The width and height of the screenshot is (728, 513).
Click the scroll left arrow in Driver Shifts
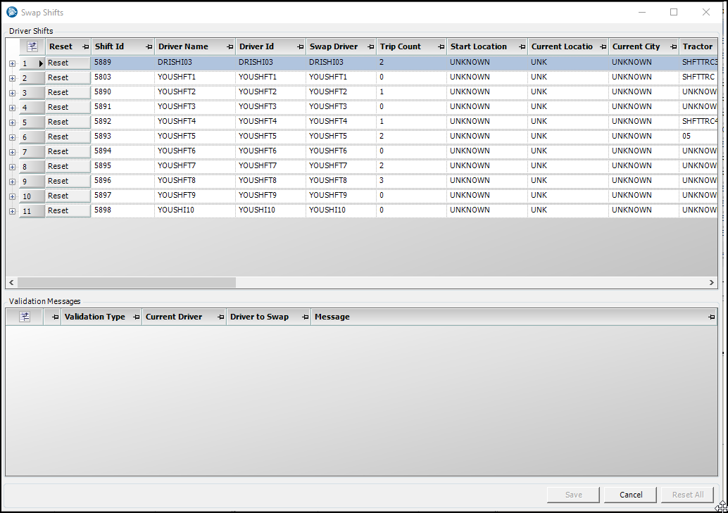[x=11, y=282]
